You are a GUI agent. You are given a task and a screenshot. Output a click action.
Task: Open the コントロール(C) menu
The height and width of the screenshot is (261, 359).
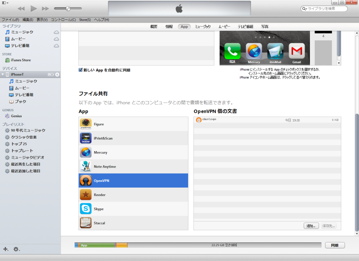[x=63, y=20]
